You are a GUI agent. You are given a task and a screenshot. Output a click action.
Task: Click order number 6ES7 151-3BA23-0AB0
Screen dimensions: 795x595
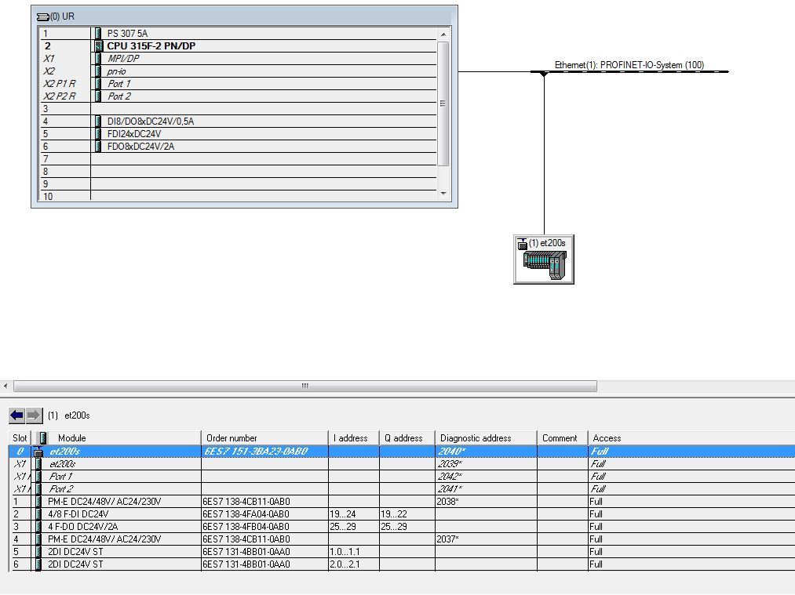pos(256,452)
